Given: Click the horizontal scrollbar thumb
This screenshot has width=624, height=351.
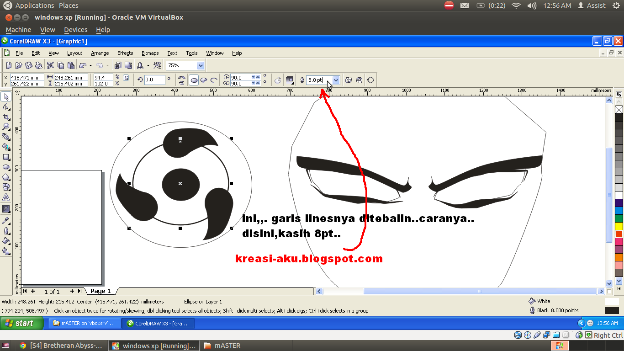Looking at the screenshot, I should click(480, 291).
